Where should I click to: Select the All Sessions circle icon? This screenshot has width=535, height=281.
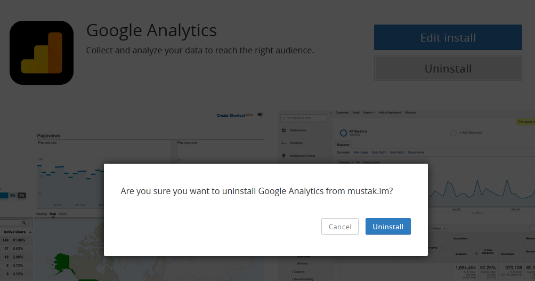click(x=343, y=132)
